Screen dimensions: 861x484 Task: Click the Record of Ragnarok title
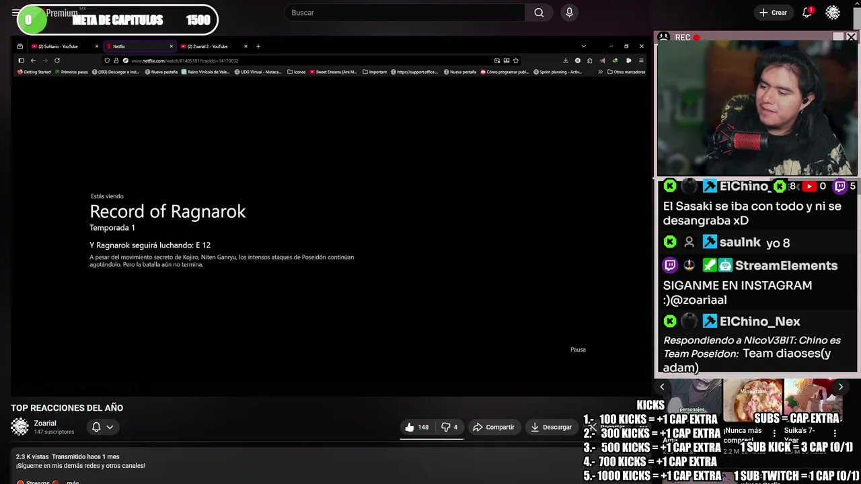(167, 212)
